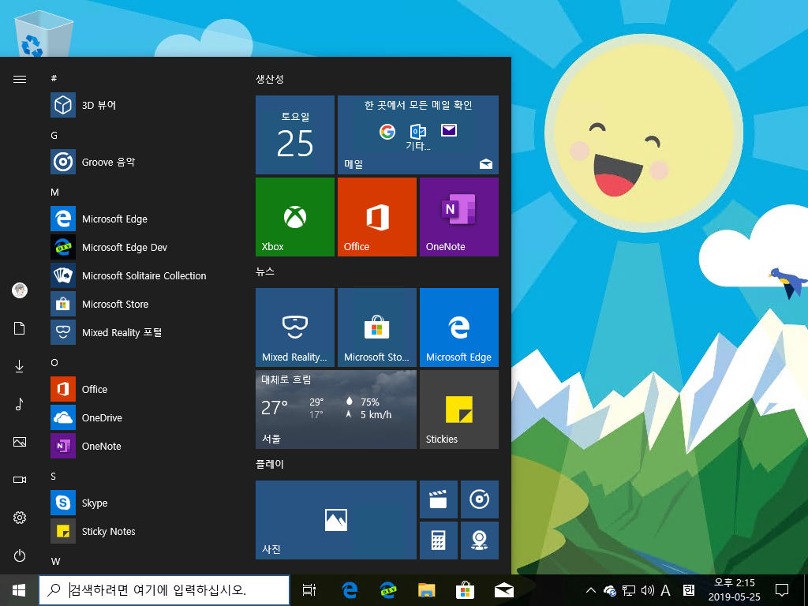The image size is (808, 606).
Task: Click the taskbar search box
Action: pyautogui.click(x=164, y=590)
